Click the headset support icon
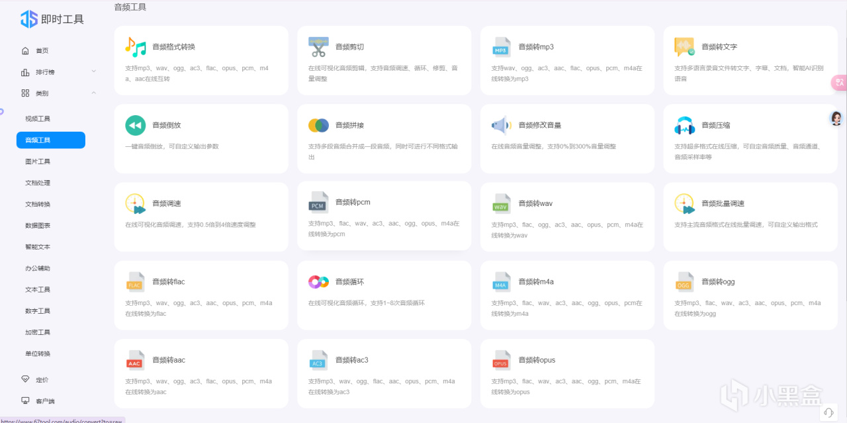The width and height of the screenshot is (847, 423). [x=828, y=412]
